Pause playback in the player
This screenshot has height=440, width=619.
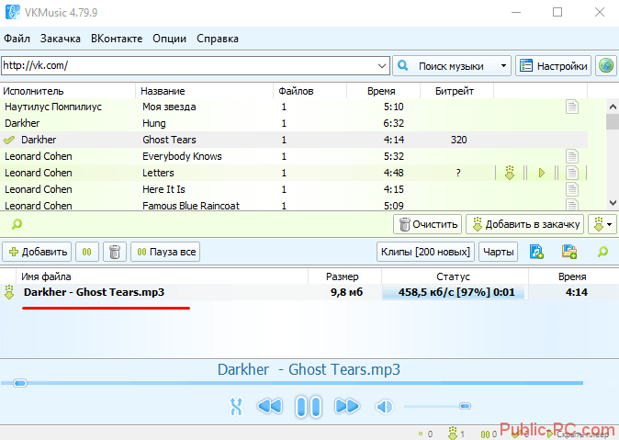pos(309,406)
